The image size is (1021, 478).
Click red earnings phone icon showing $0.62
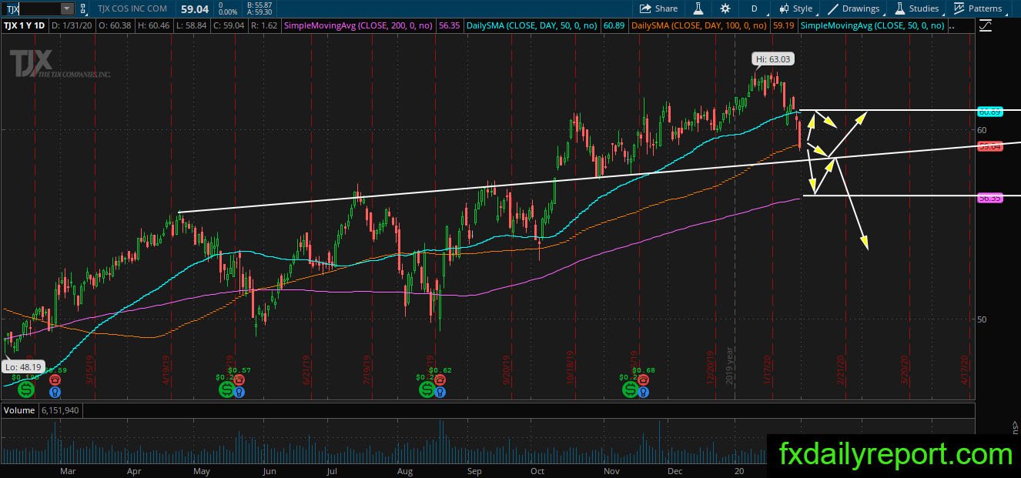439,380
